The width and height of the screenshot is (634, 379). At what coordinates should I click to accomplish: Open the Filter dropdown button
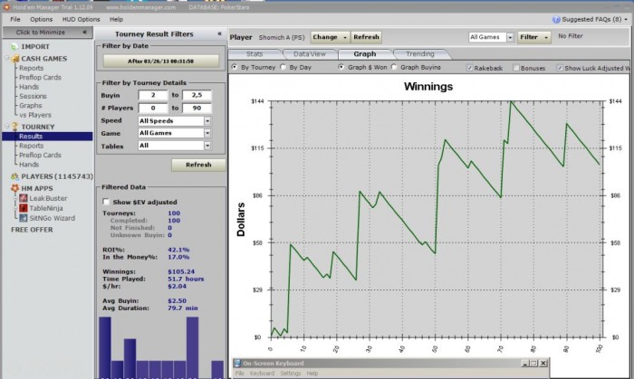(533, 37)
